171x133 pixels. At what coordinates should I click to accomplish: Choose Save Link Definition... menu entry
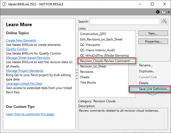[x=150, y=89]
